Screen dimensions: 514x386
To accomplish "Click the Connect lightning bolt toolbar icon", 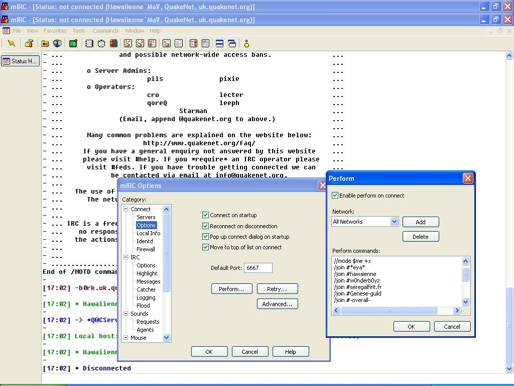I will coord(12,43).
